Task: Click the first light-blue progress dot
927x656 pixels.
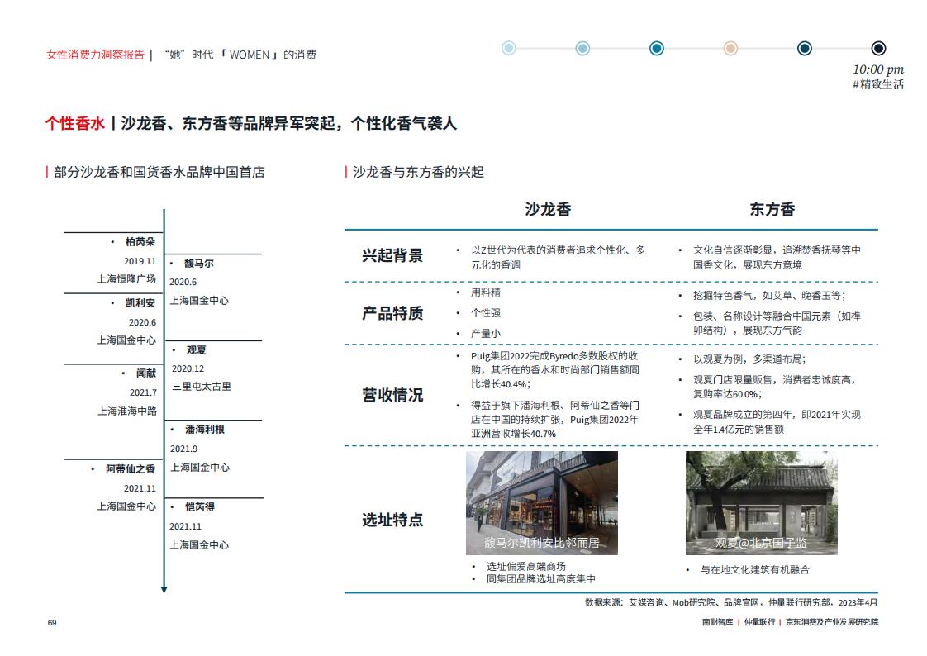Action: [508, 49]
